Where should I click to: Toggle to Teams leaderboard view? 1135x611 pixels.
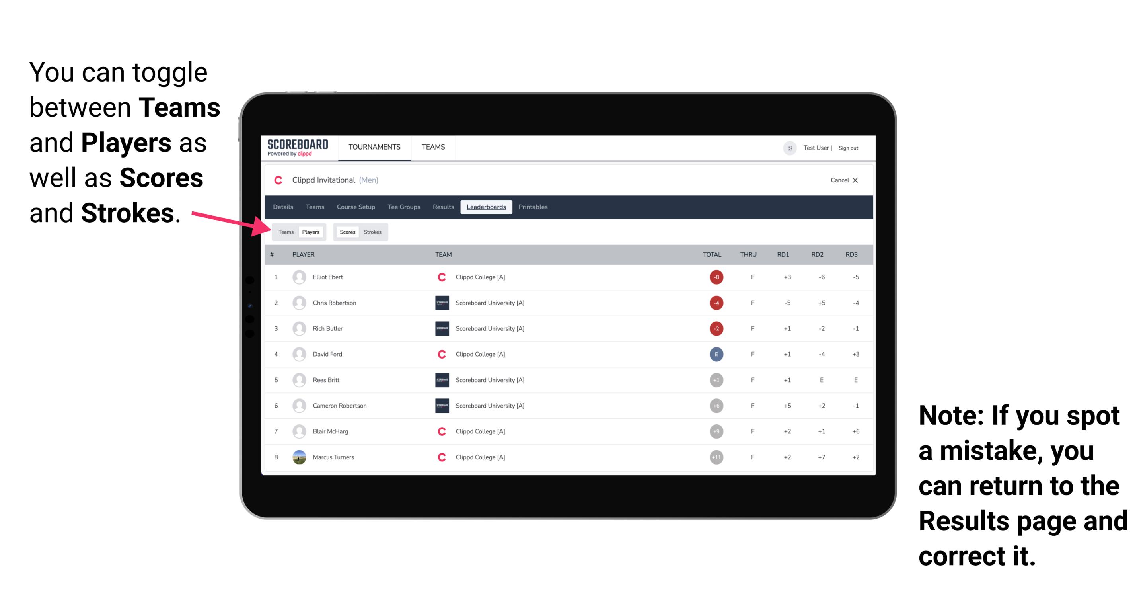click(285, 231)
